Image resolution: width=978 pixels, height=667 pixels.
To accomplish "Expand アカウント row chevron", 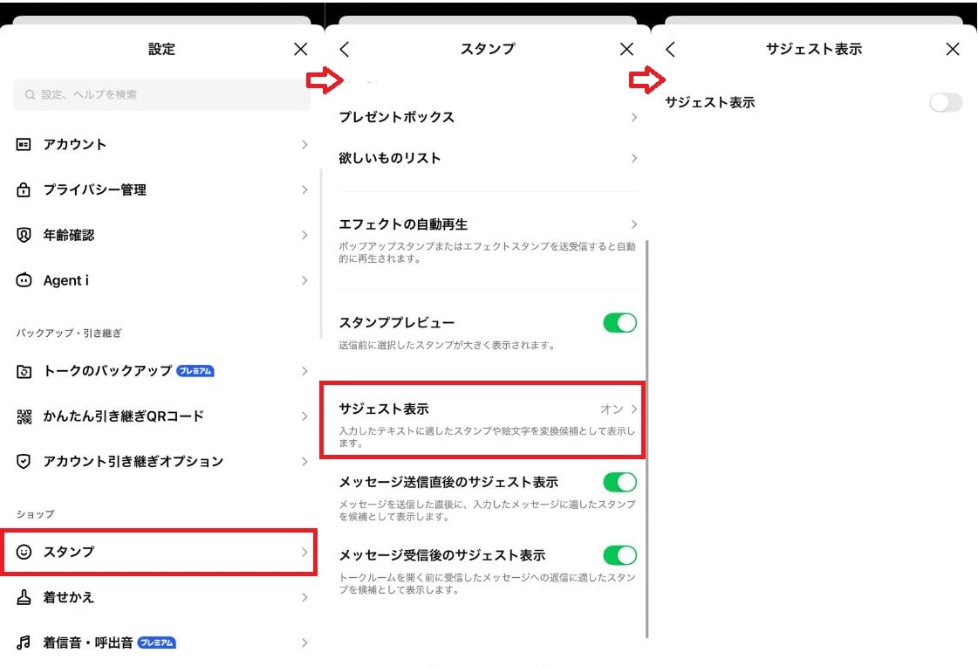I will (x=304, y=145).
